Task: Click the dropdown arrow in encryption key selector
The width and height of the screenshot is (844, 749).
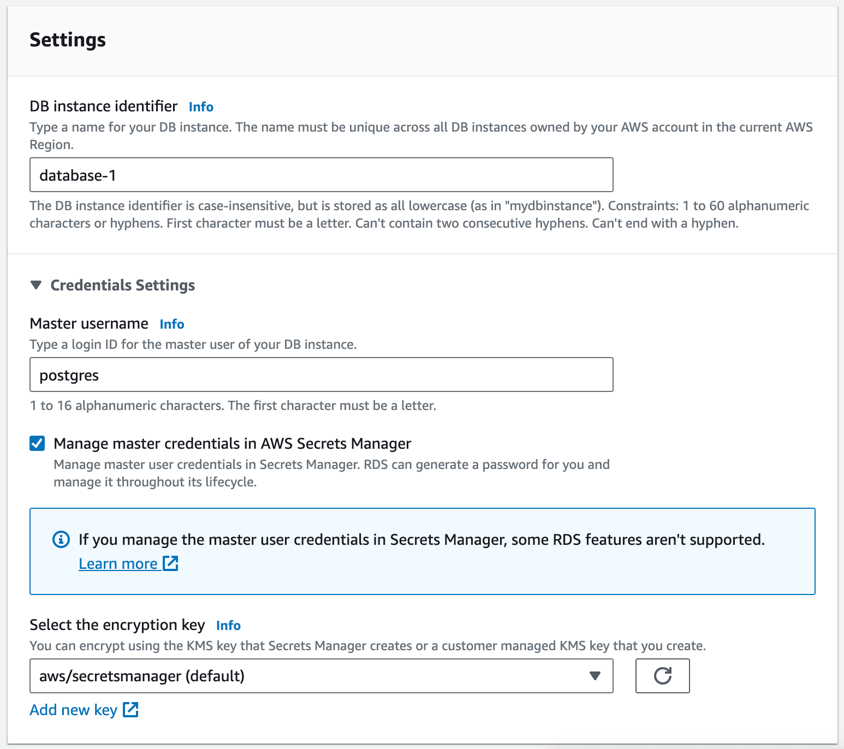Action: 595,676
